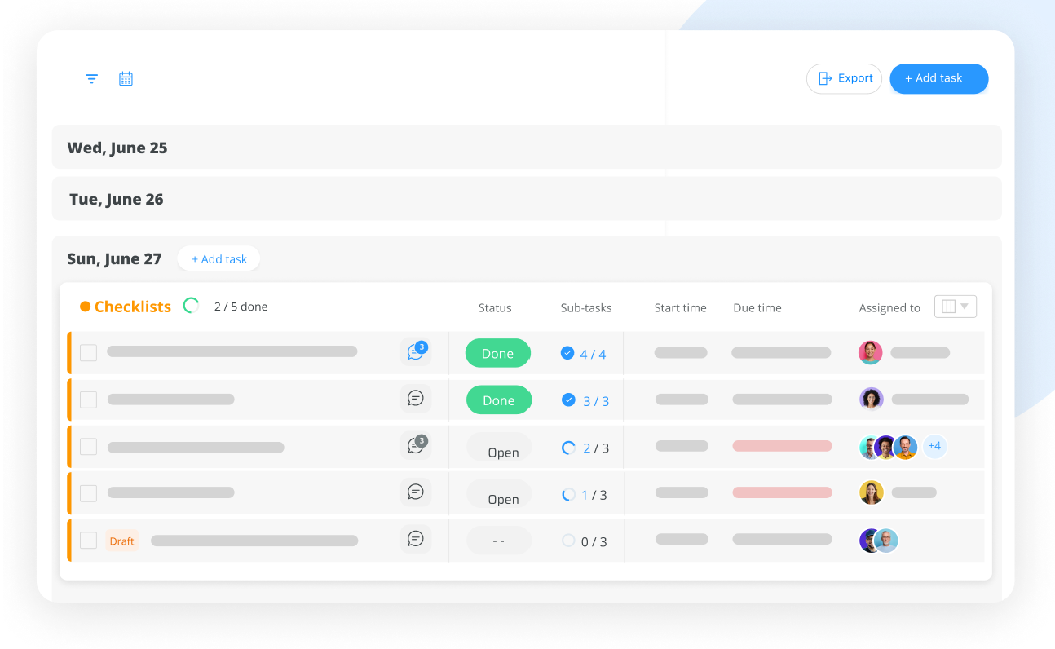
Task: Tick the checkbox for the 2 / 3 row
Action: [88, 447]
